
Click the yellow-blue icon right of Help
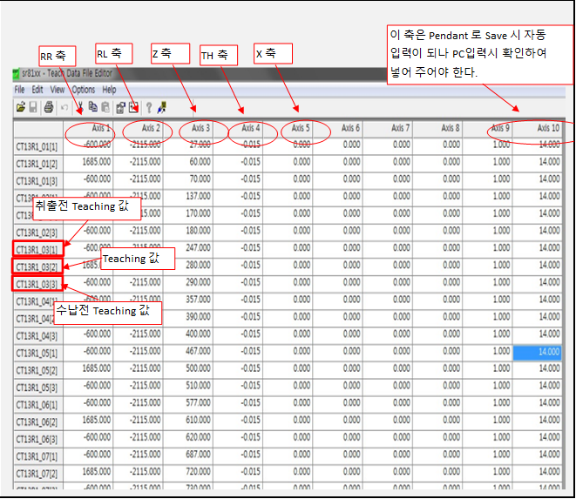point(161,107)
